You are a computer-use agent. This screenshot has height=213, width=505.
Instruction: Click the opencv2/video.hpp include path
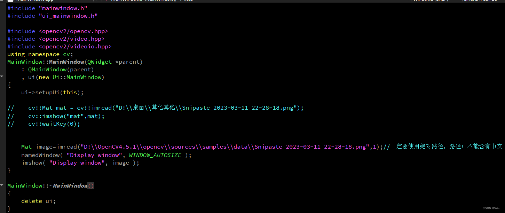coord(72,39)
